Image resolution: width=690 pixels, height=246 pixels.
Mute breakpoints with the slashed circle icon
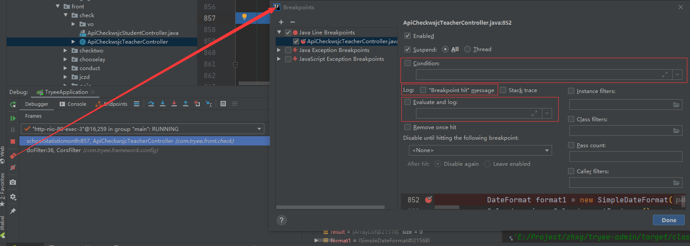[13, 168]
